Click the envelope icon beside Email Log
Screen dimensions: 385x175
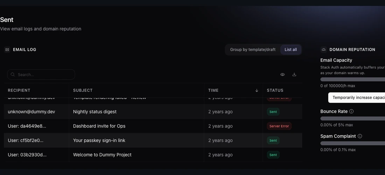7,50
